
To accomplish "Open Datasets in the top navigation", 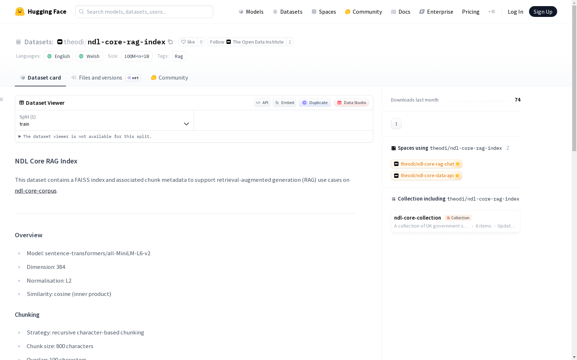I will [x=287, y=12].
